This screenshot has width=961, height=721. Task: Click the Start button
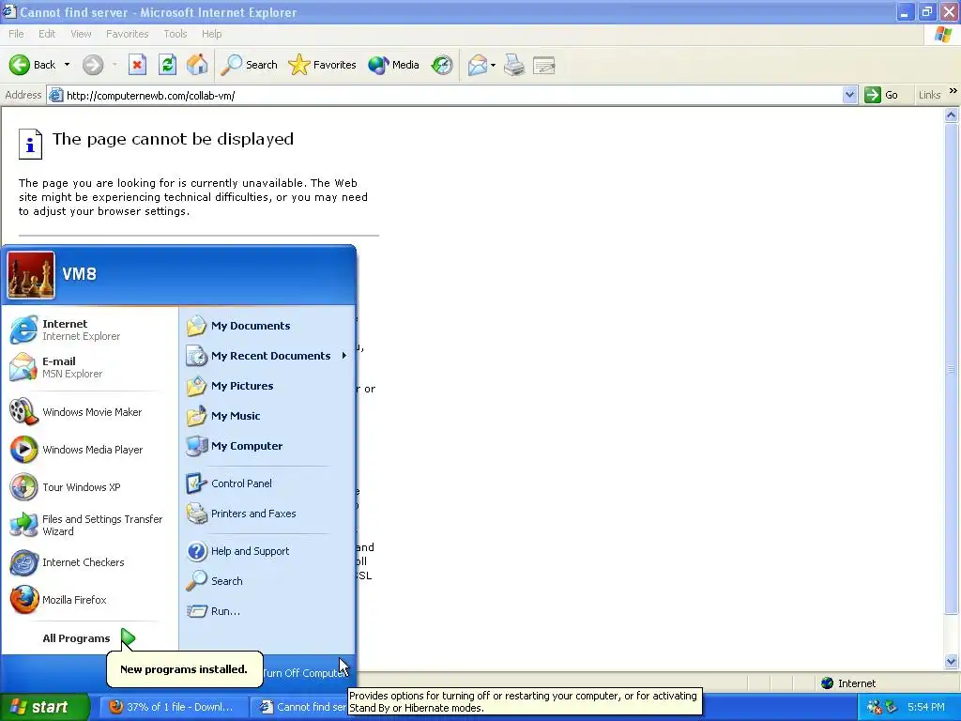[43, 707]
